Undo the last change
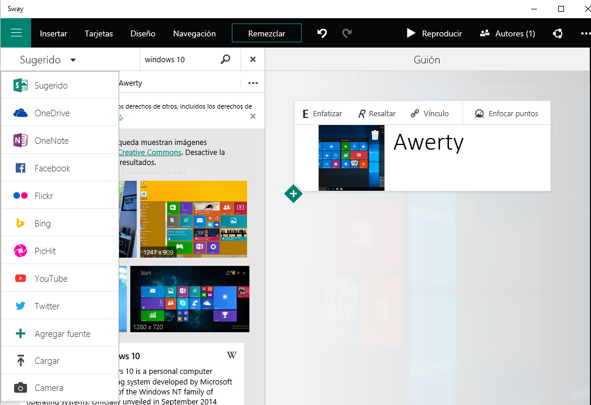 (322, 33)
